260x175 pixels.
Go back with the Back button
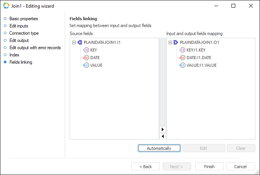point(145,167)
